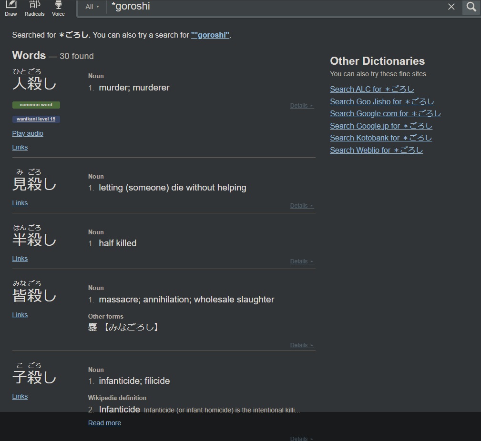
Task: Search ALC for *ごろし
Action: pos(372,89)
